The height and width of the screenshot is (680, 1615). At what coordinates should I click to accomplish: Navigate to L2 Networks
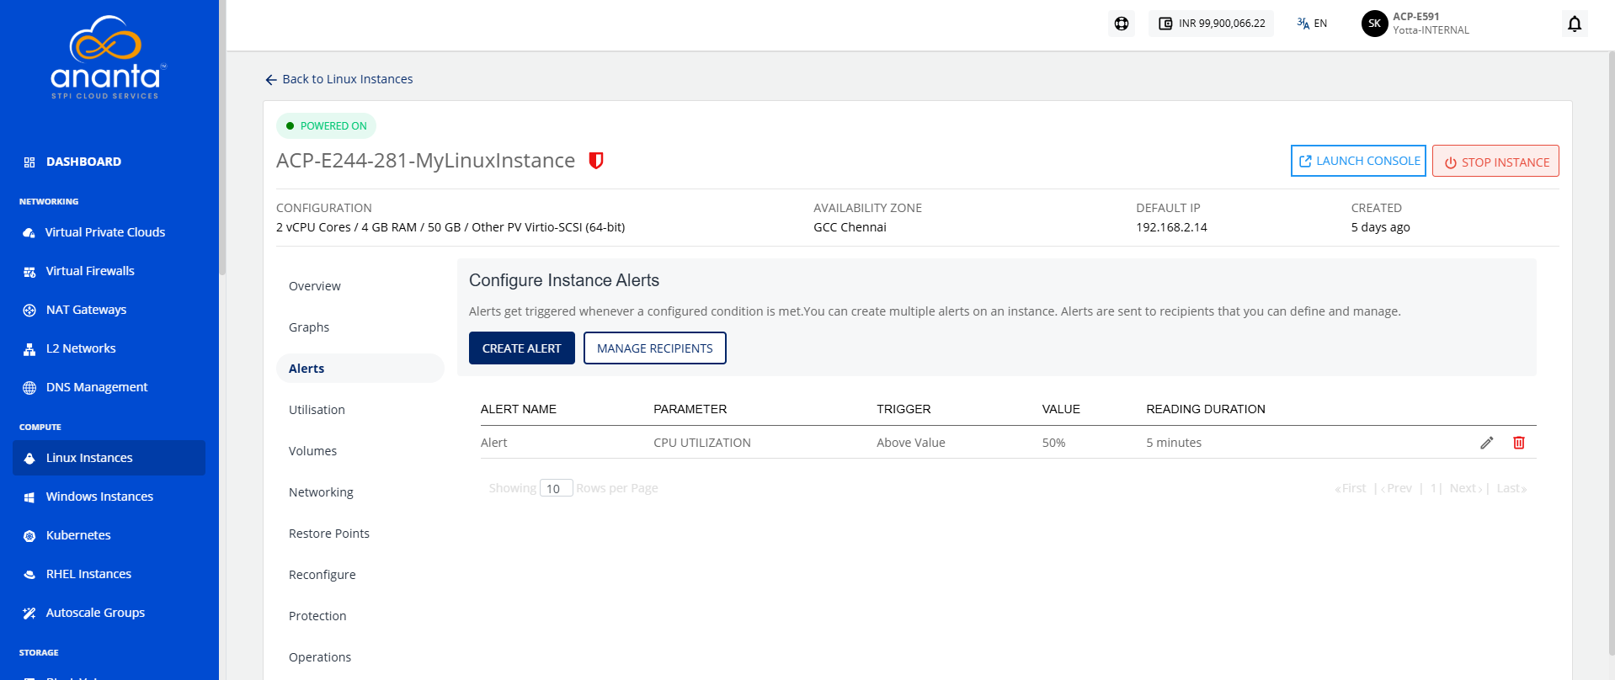81,348
